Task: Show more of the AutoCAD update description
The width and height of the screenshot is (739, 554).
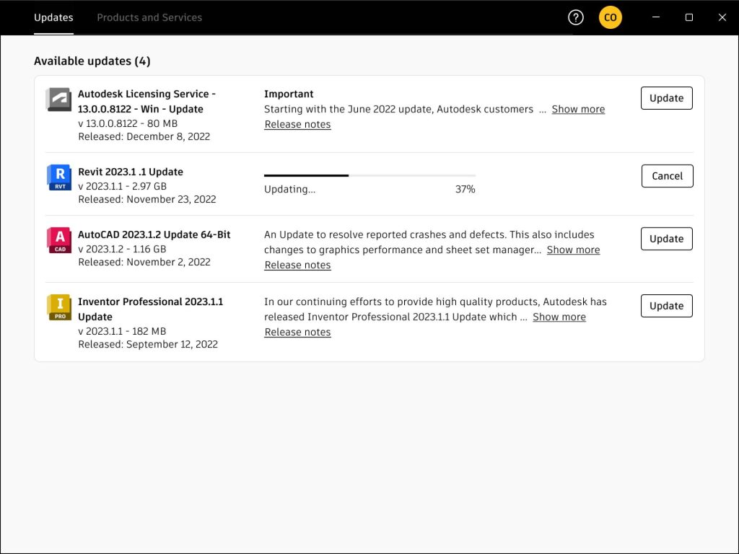Action: click(x=573, y=250)
